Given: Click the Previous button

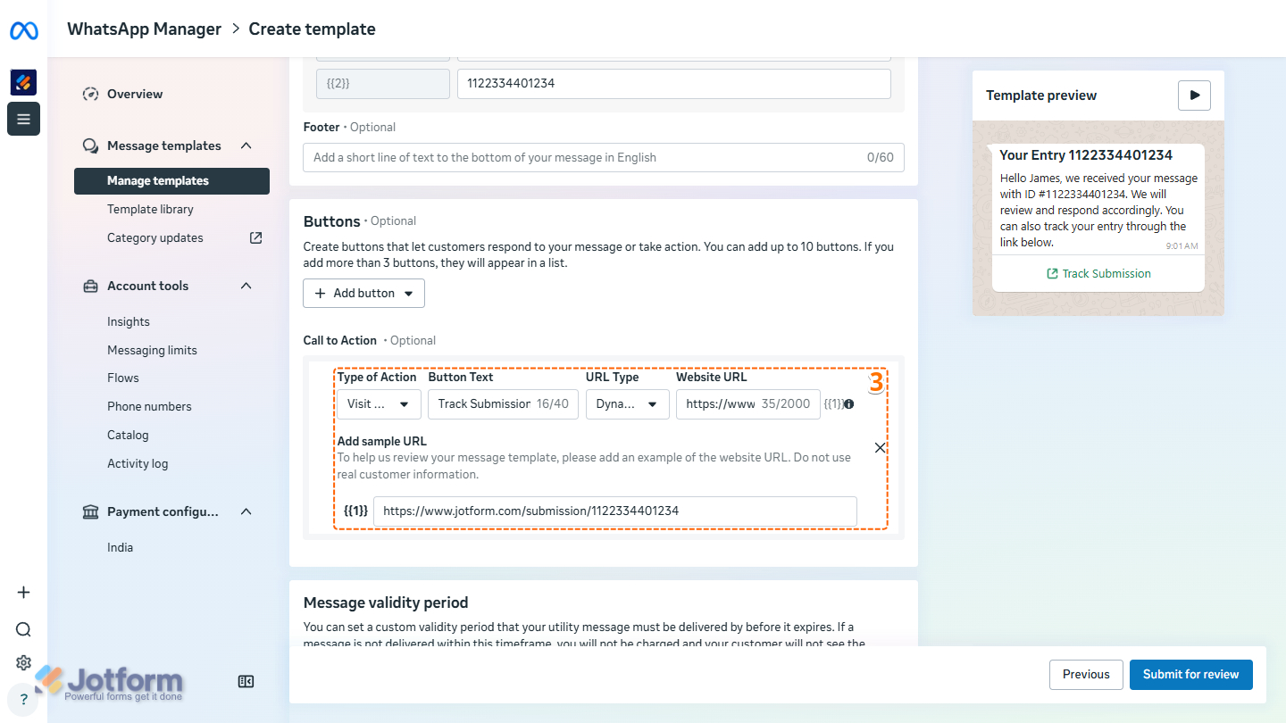Looking at the screenshot, I should pos(1086,674).
